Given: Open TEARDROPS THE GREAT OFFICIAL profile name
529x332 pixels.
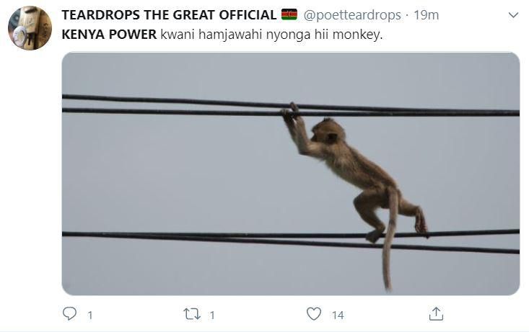Looking at the screenshot, I should pos(169,15).
